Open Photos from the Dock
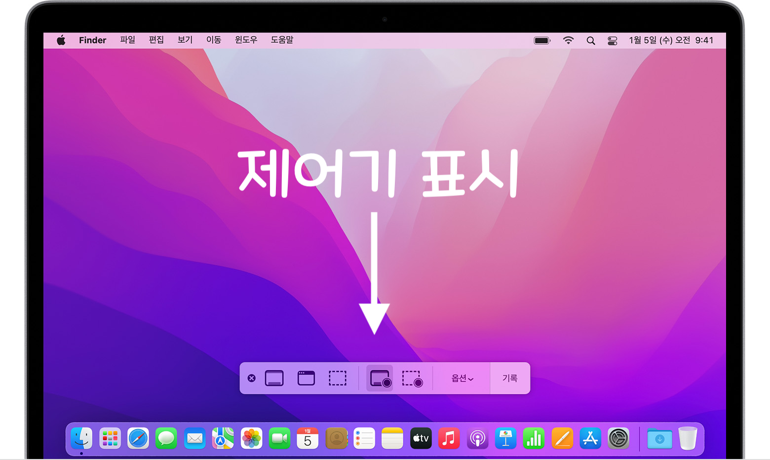Viewport: 770px width, 460px height. (251, 438)
